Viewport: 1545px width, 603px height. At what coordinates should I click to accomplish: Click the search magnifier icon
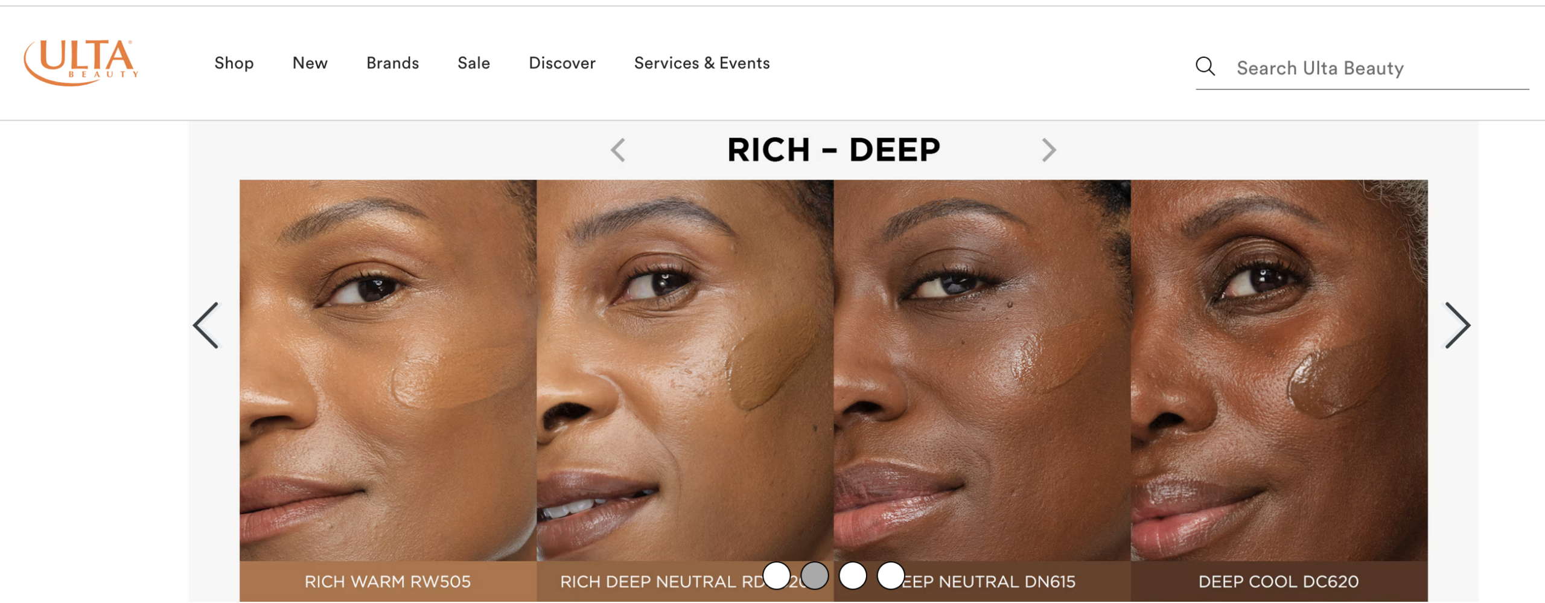click(x=1205, y=66)
